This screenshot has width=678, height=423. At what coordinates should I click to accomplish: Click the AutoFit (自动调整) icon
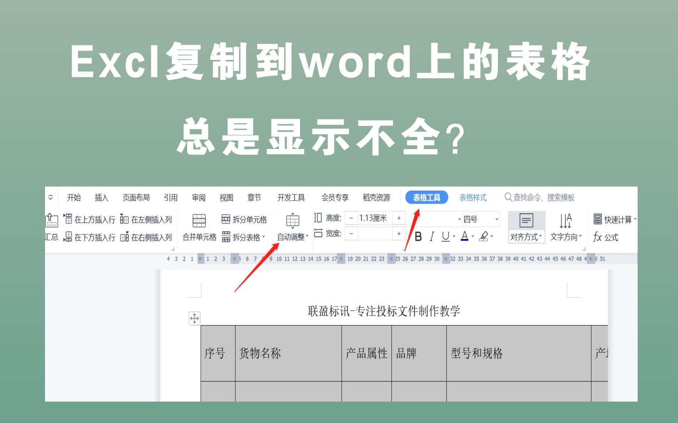293,221
